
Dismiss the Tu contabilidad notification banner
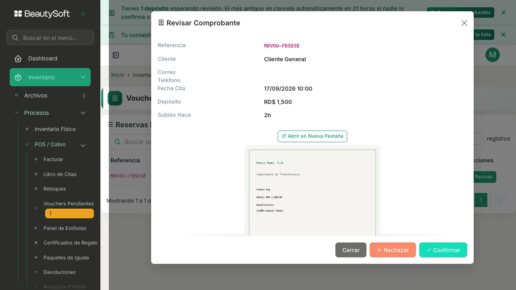tap(504, 35)
